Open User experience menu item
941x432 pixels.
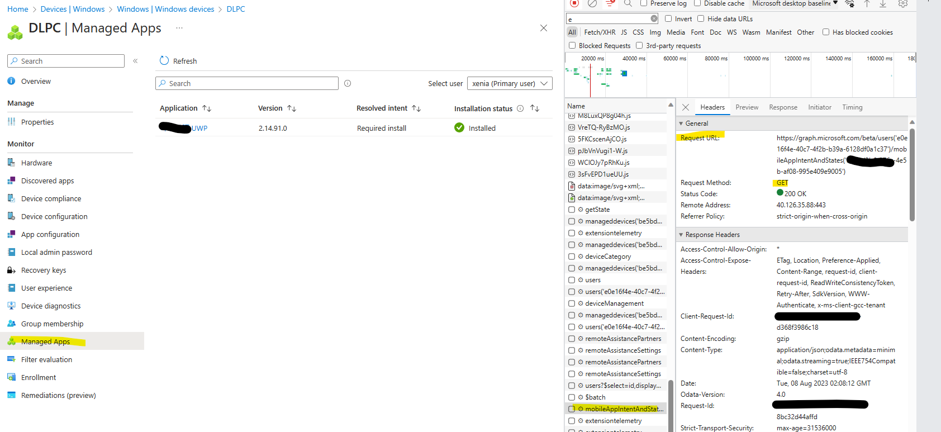point(46,288)
